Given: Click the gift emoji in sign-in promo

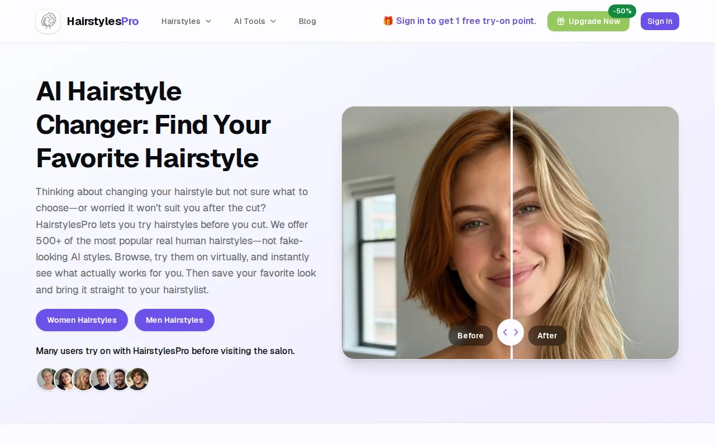Looking at the screenshot, I should (388, 21).
